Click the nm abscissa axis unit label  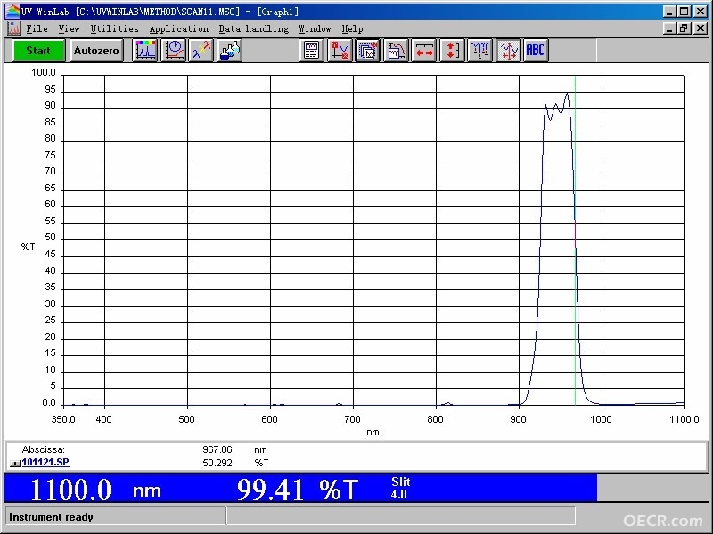(x=373, y=432)
